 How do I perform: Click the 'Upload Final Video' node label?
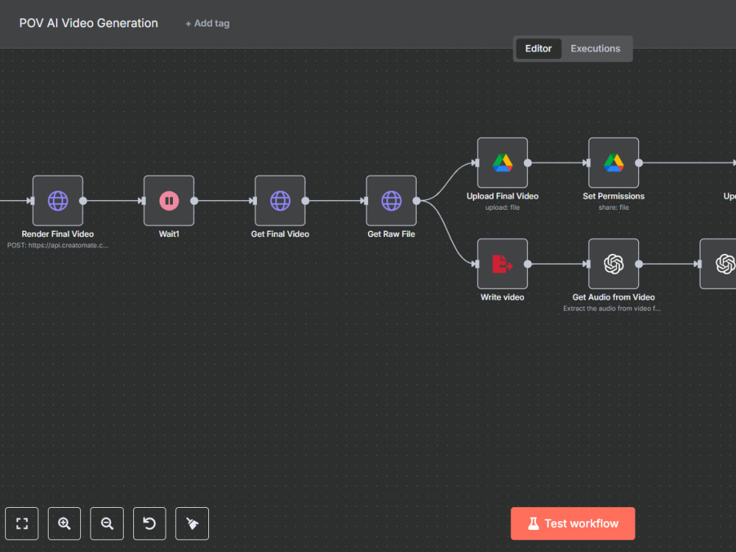(x=502, y=197)
